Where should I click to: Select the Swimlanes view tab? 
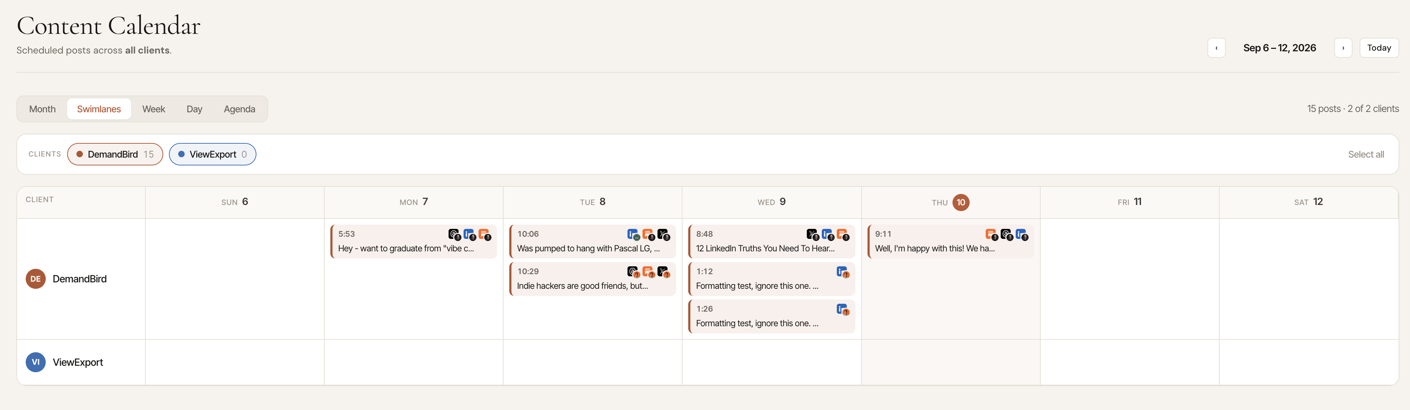[99, 109]
